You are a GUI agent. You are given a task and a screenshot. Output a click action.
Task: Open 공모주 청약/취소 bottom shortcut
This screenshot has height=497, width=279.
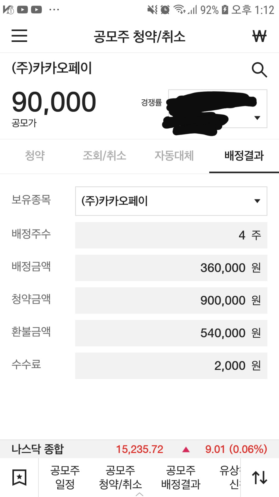coord(120,477)
